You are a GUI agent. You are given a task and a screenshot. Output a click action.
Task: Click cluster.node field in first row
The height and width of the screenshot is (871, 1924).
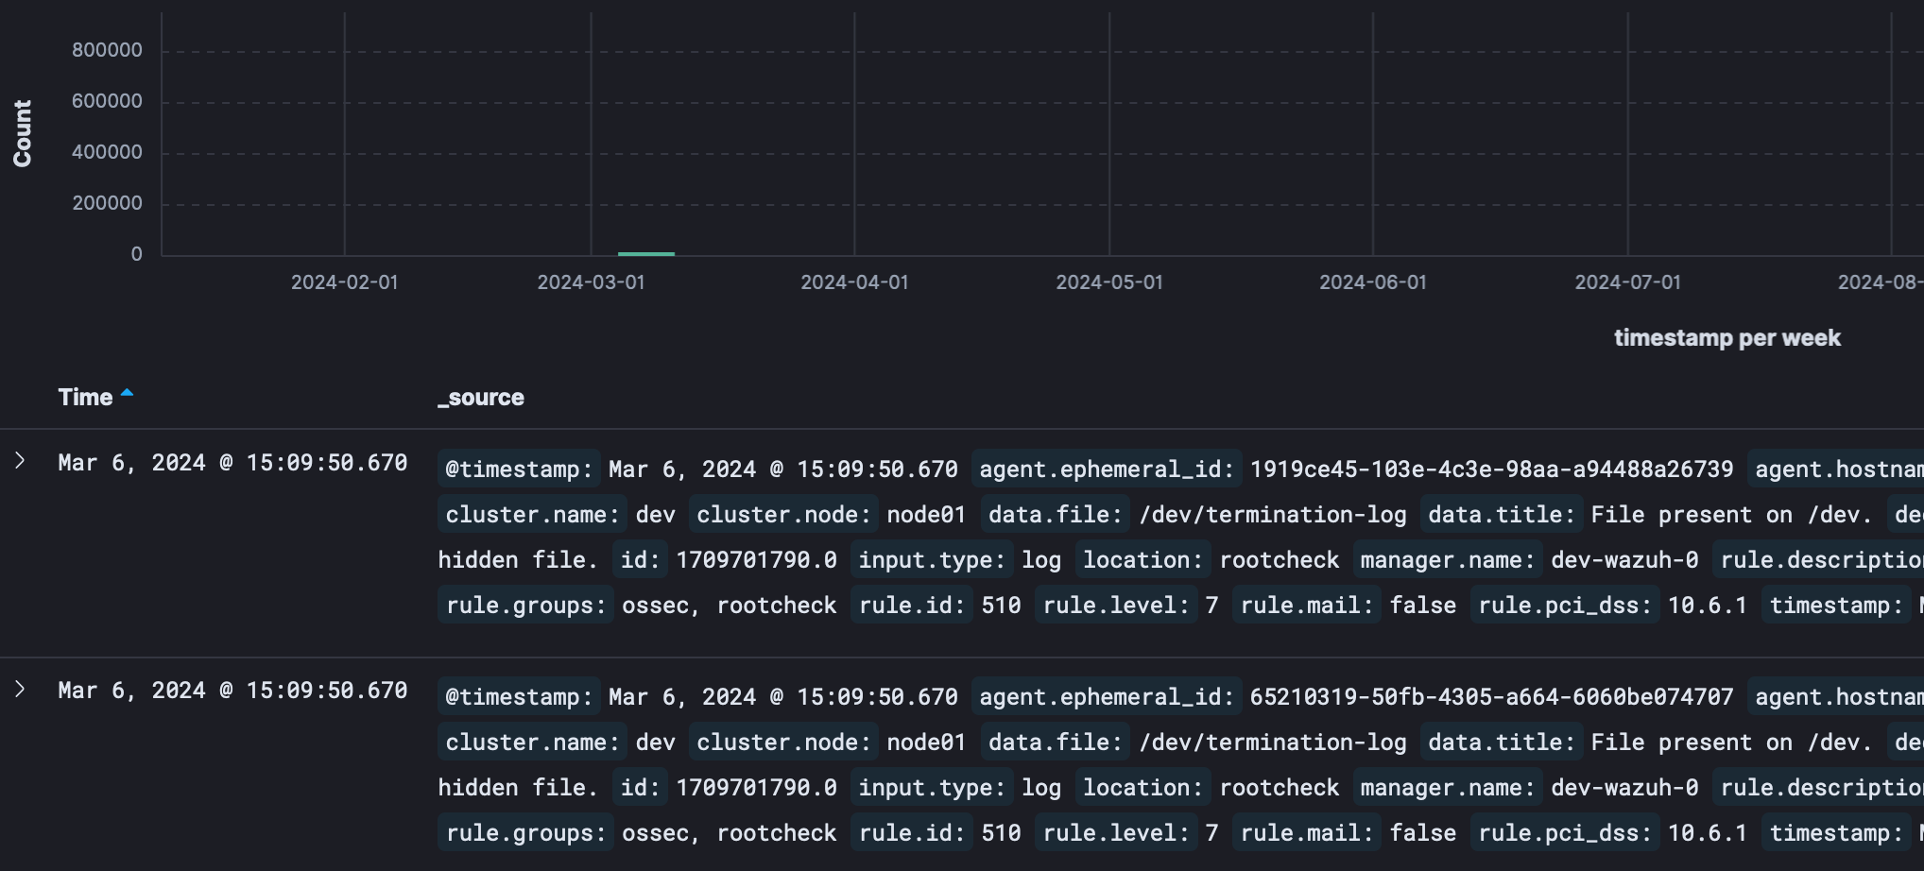783,515
